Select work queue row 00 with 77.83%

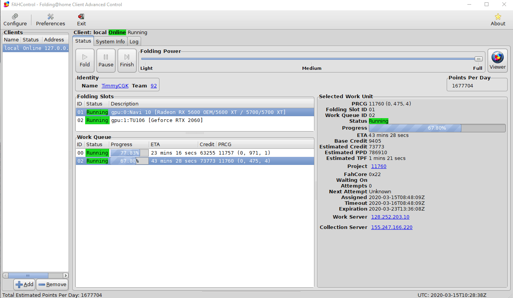pos(195,153)
